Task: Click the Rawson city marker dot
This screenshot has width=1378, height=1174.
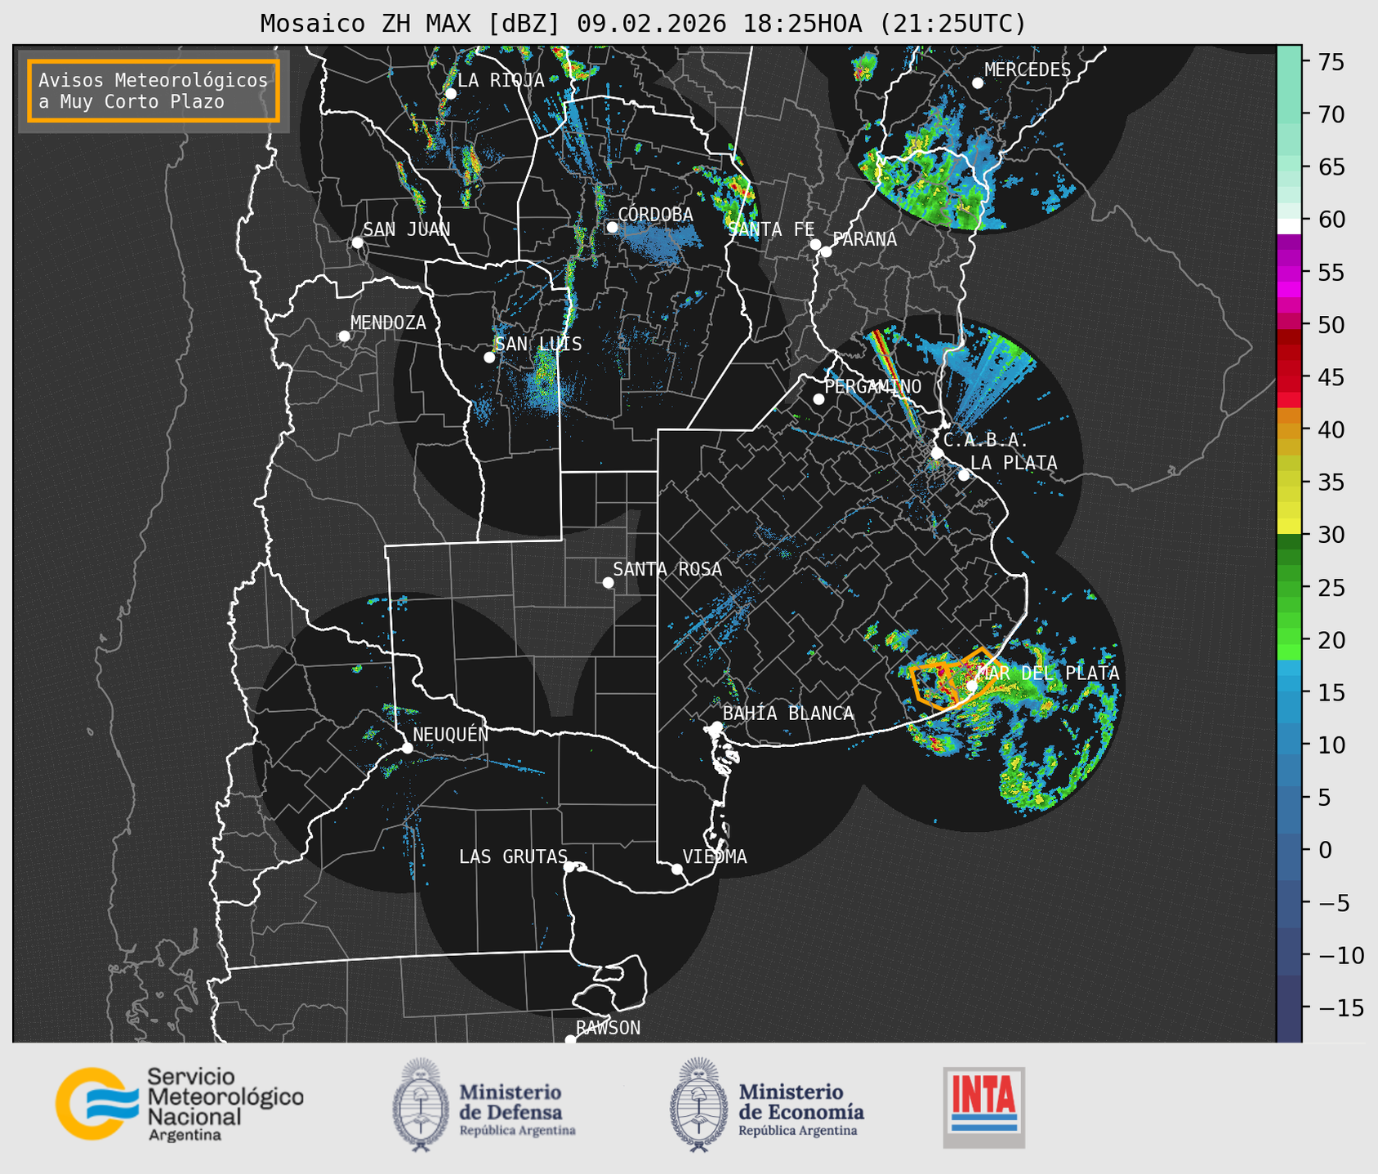Action: point(570,1039)
